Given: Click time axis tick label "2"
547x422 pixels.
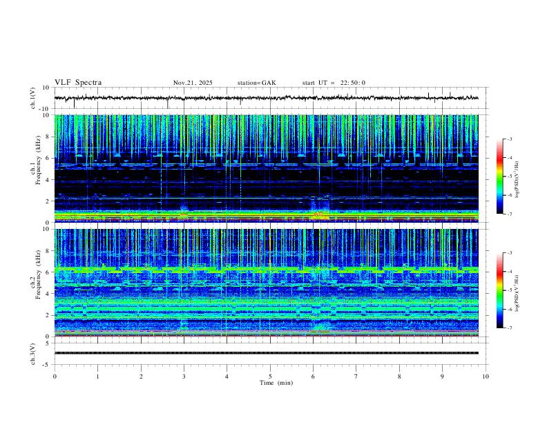Looking at the screenshot, I should [x=141, y=376].
